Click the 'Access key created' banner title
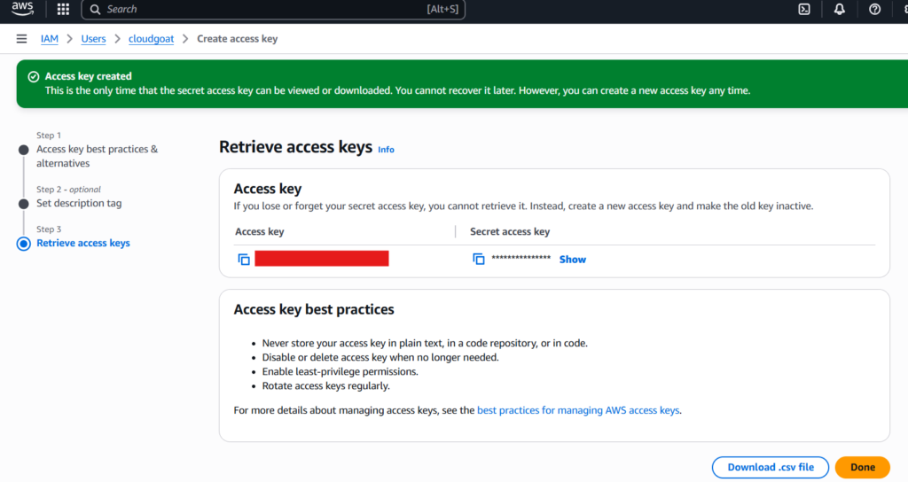The image size is (908, 482). pos(88,76)
